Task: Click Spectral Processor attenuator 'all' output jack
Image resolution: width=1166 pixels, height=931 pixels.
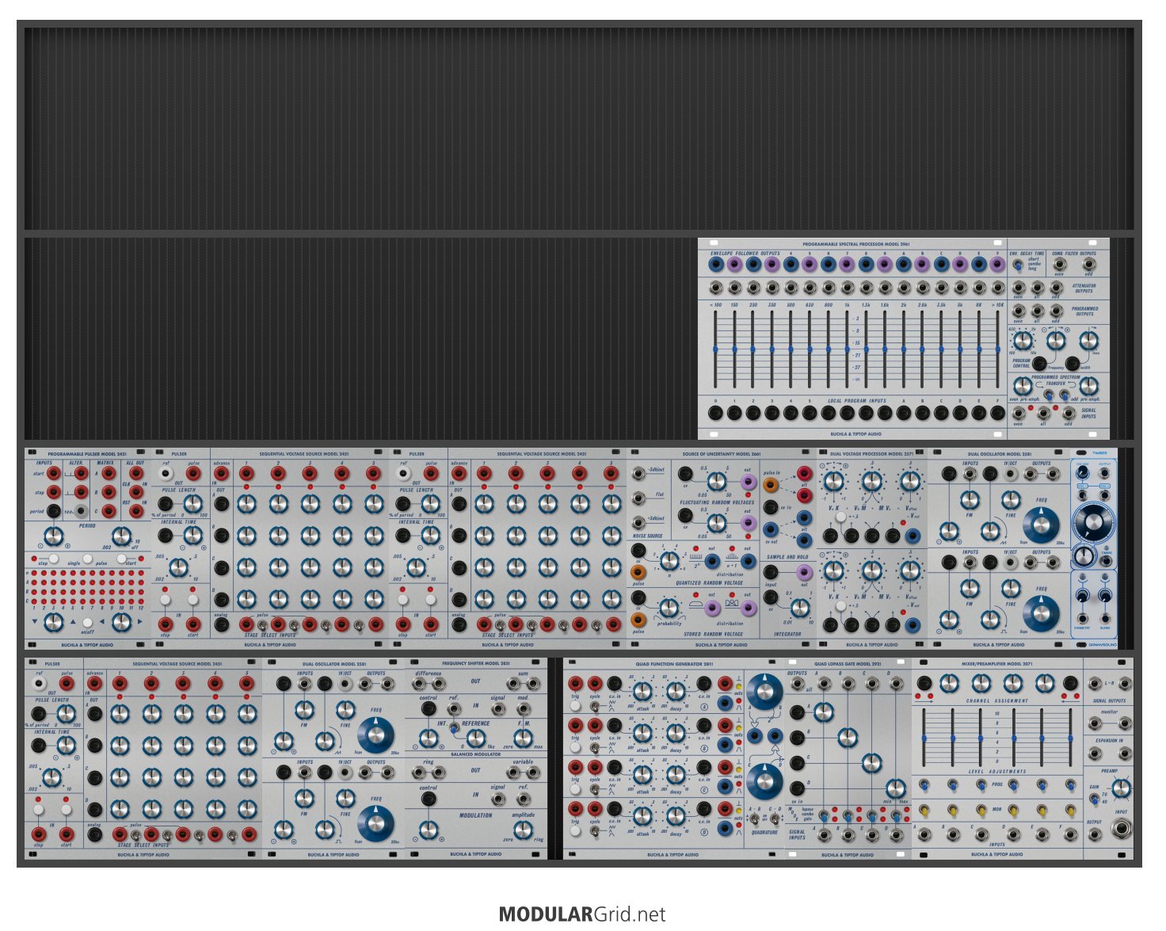Action: point(1037,287)
